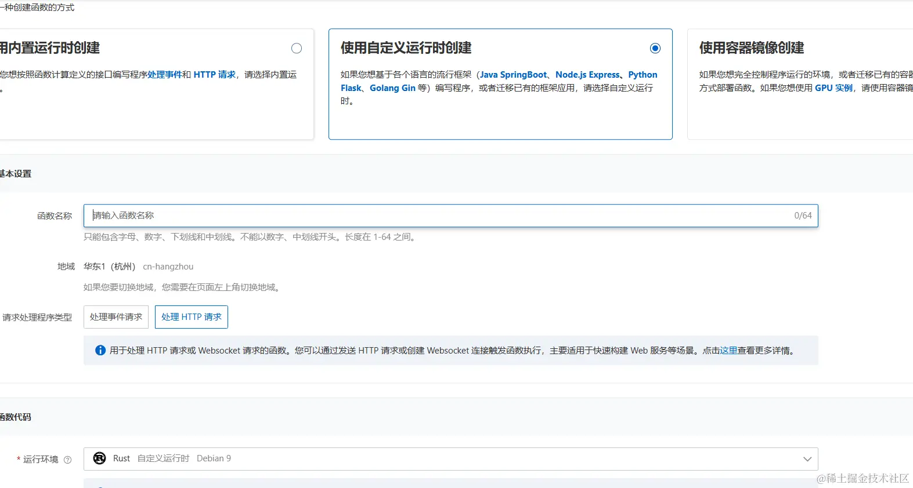Screen dimensions: 913x488
Task: Open the Node.js Express link
Action: pos(587,75)
